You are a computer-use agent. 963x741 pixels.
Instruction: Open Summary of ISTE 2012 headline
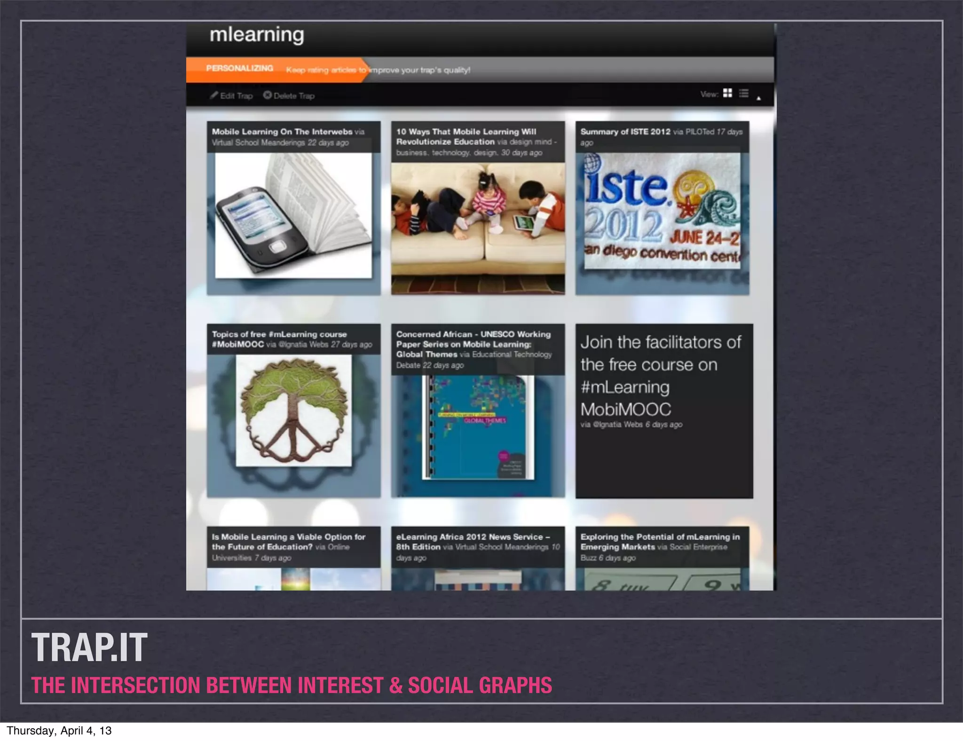[x=625, y=132]
